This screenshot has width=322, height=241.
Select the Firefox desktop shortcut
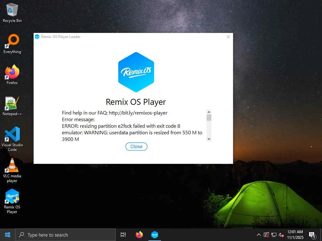click(12, 75)
